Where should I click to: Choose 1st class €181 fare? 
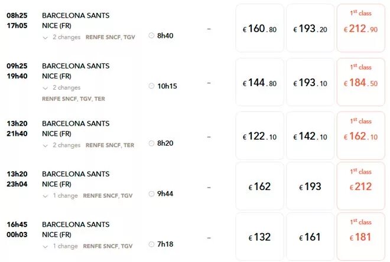(361, 237)
